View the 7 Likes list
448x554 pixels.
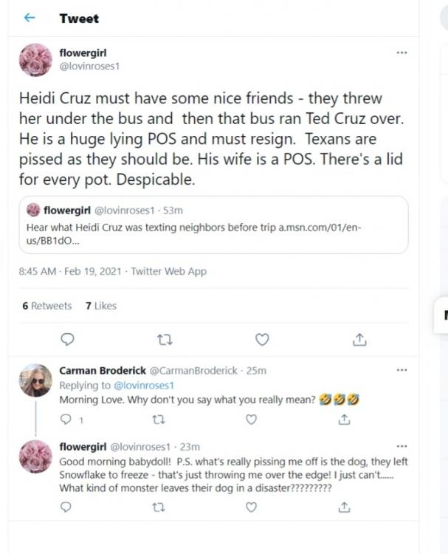coord(101,306)
